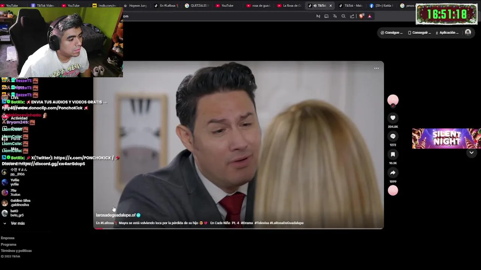The image size is (481, 270).
Task: Open the TikTok profile avatar at top right
Action: 468,33
